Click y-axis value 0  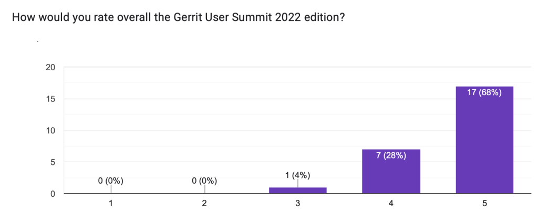54,194
